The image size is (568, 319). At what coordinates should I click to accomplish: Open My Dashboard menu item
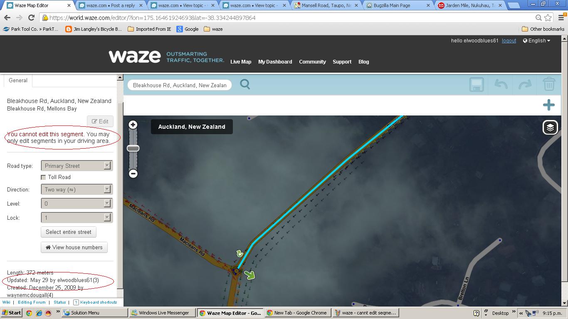275,62
